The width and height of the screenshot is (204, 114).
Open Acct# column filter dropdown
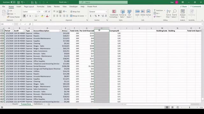tap(24, 31)
